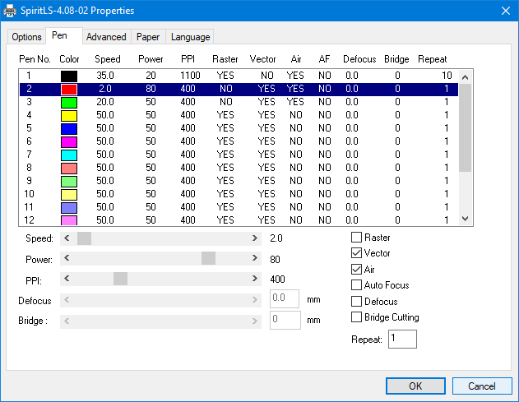Click the blue color swatch of pen 5
The image size is (519, 402).
click(x=69, y=129)
